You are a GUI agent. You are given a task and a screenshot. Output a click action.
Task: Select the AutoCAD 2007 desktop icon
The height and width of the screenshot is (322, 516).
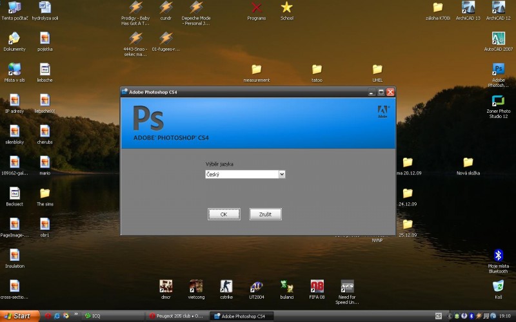499,39
